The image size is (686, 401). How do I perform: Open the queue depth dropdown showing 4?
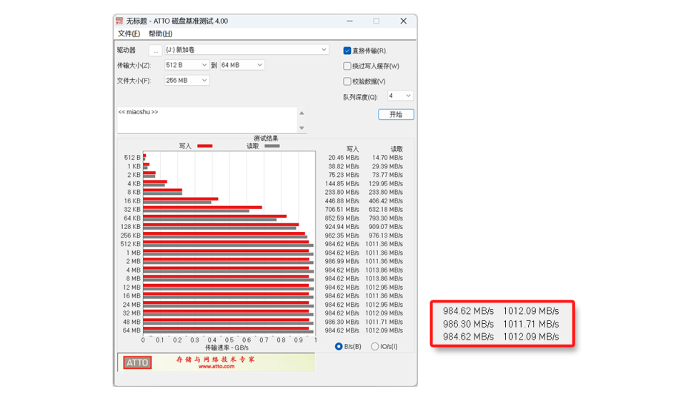coord(400,96)
